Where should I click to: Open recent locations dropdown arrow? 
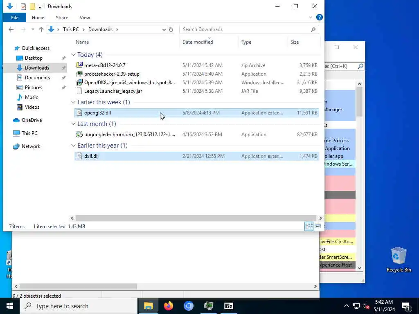[33, 29]
